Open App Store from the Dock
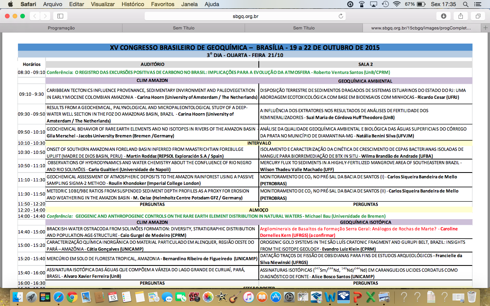Image resolution: width=490 pixels, height=306 pixels. coord(276,296)
